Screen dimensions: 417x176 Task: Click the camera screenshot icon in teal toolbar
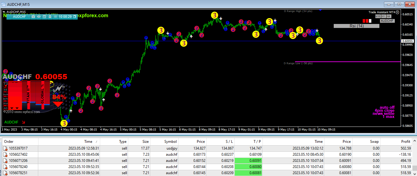[x=33, y=17]
